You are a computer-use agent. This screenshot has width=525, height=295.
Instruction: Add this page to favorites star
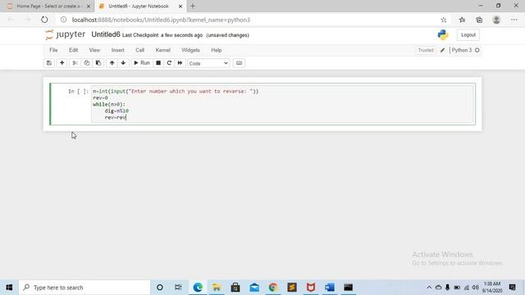[x=443, y=20]
